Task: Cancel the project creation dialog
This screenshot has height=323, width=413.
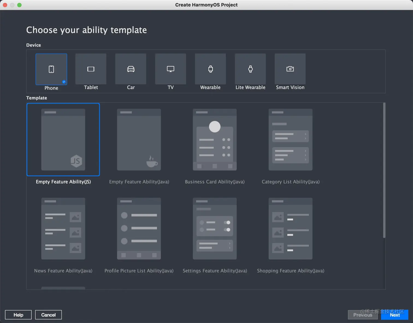Action: [x=48, y=315]
